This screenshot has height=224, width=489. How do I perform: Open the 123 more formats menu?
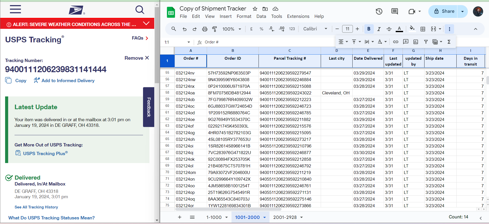coord(292,29)
